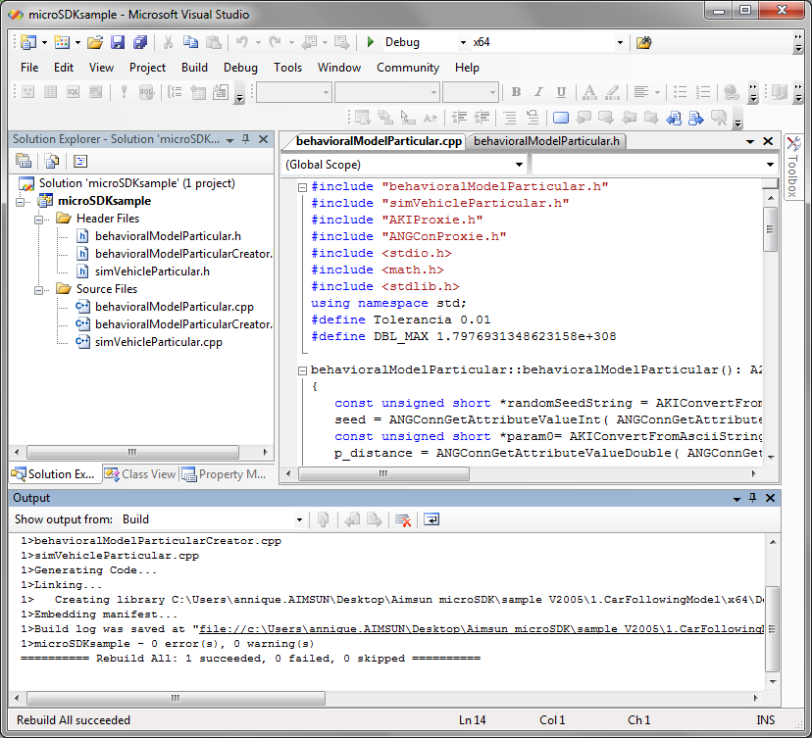Select simVehicleParticular.cpp in Solution Explorer
The width and height of the screenshot is (812, 738).
[158, 342]
